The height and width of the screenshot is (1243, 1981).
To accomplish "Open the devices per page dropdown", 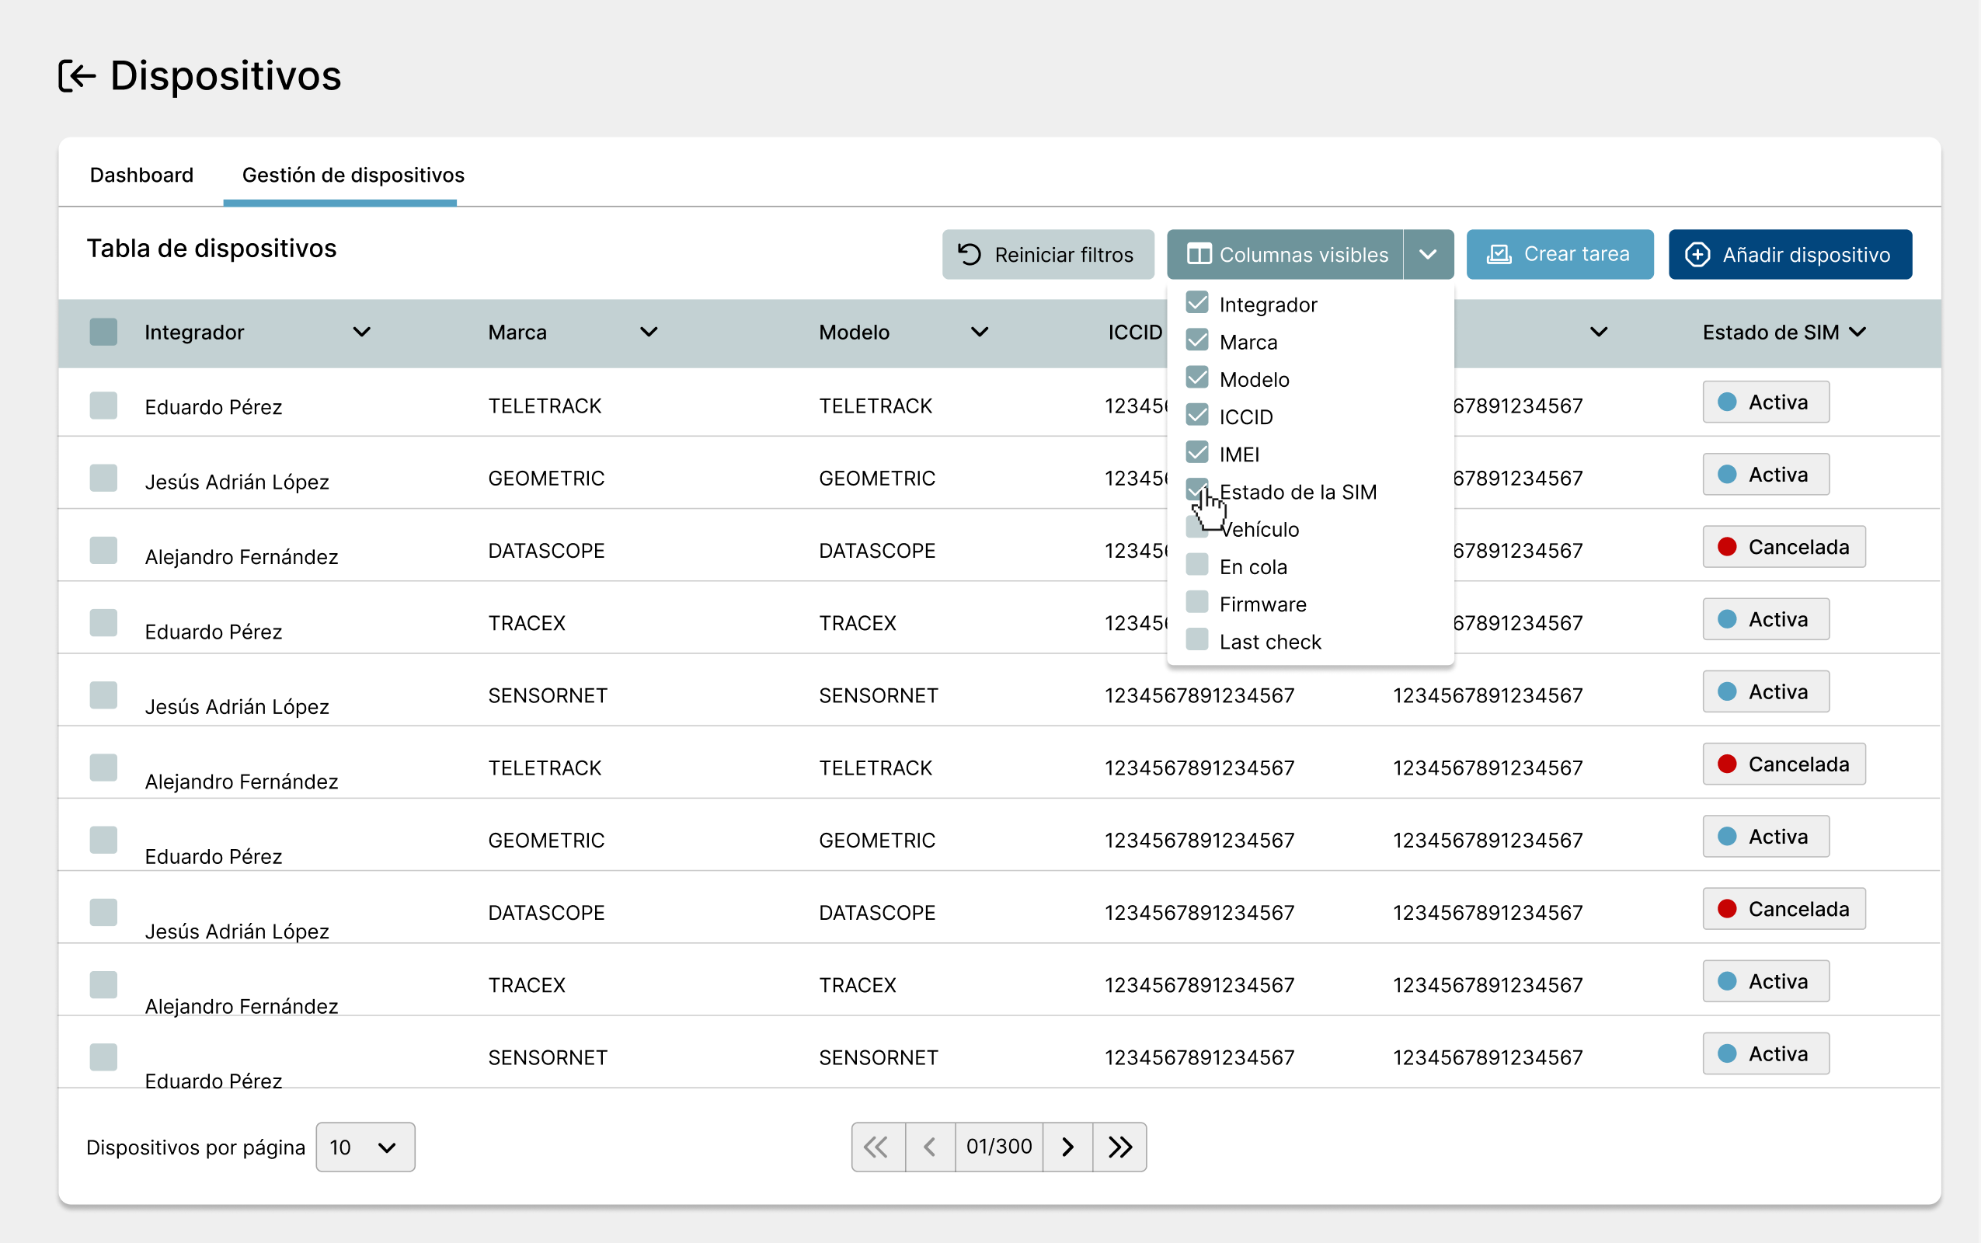I will pyautogui.click(x=365, y=1147).
